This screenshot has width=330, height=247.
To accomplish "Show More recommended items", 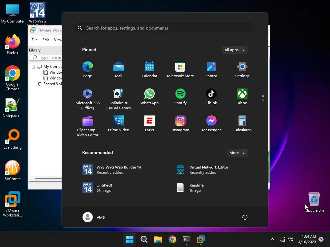I will pos(237,153).
